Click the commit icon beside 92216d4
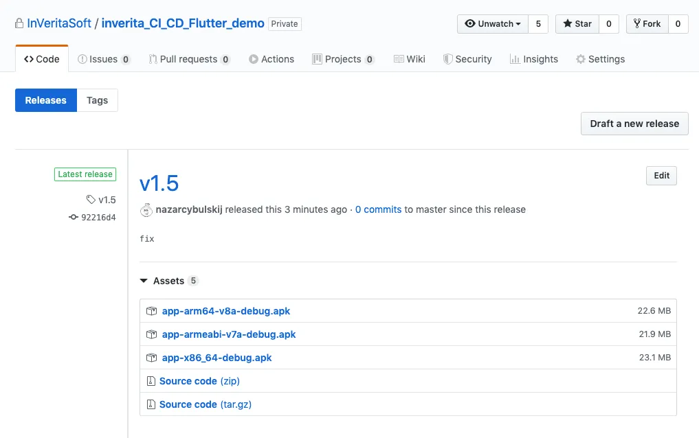The image size is (699, 438). 74,217
